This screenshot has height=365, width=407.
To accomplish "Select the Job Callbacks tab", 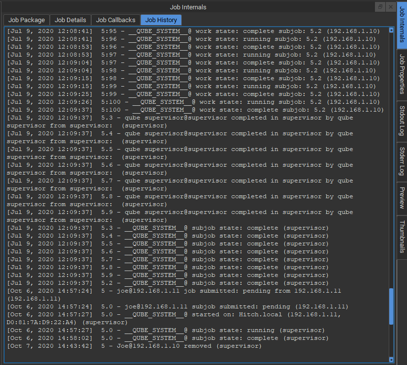I will coord(116,20).
